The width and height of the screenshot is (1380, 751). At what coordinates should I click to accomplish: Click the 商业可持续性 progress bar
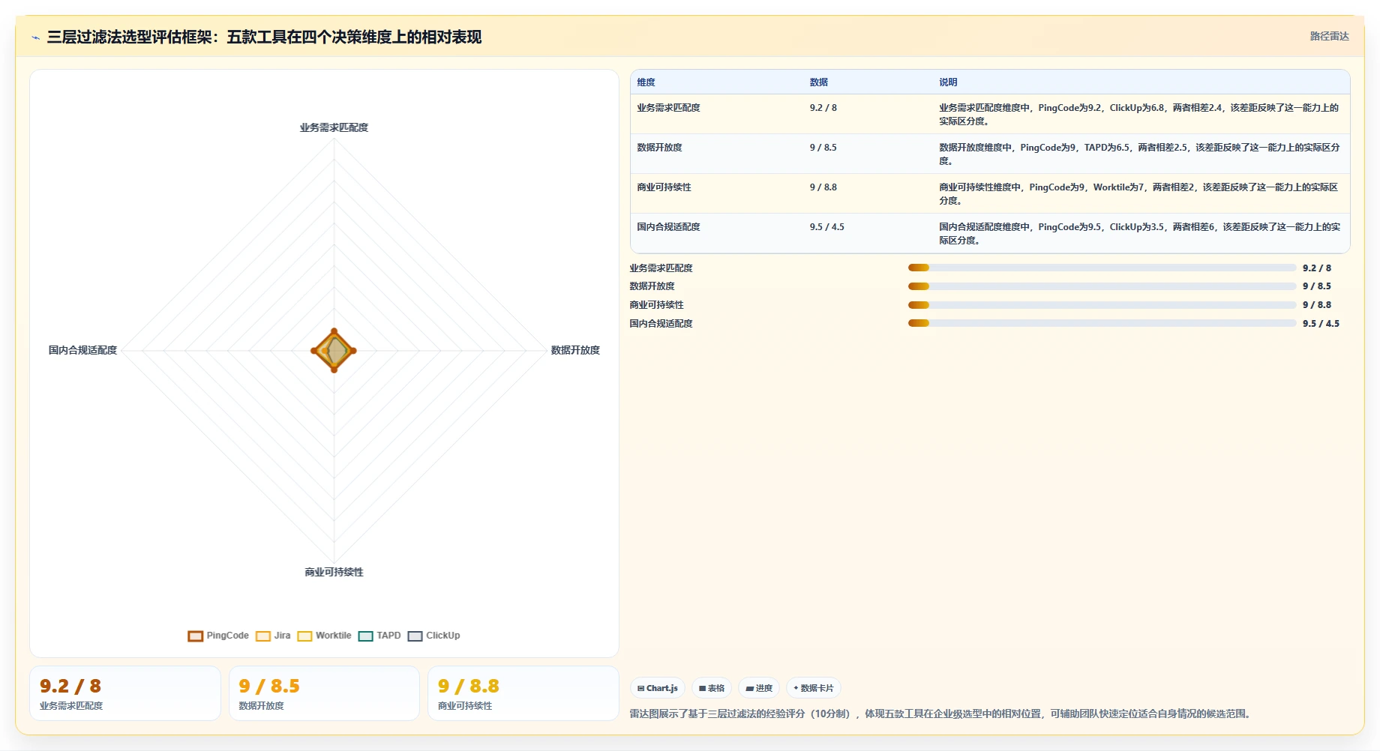(1102, 305)
